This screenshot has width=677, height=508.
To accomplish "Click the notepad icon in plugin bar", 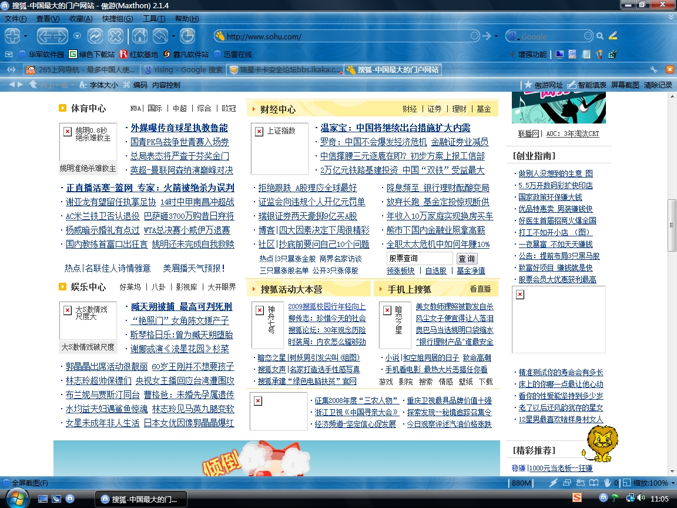I will [586, 54].
